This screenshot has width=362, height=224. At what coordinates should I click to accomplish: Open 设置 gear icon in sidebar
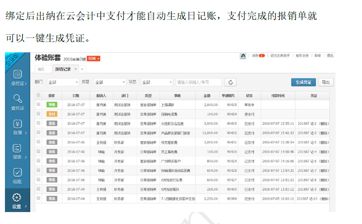[17, 197]
